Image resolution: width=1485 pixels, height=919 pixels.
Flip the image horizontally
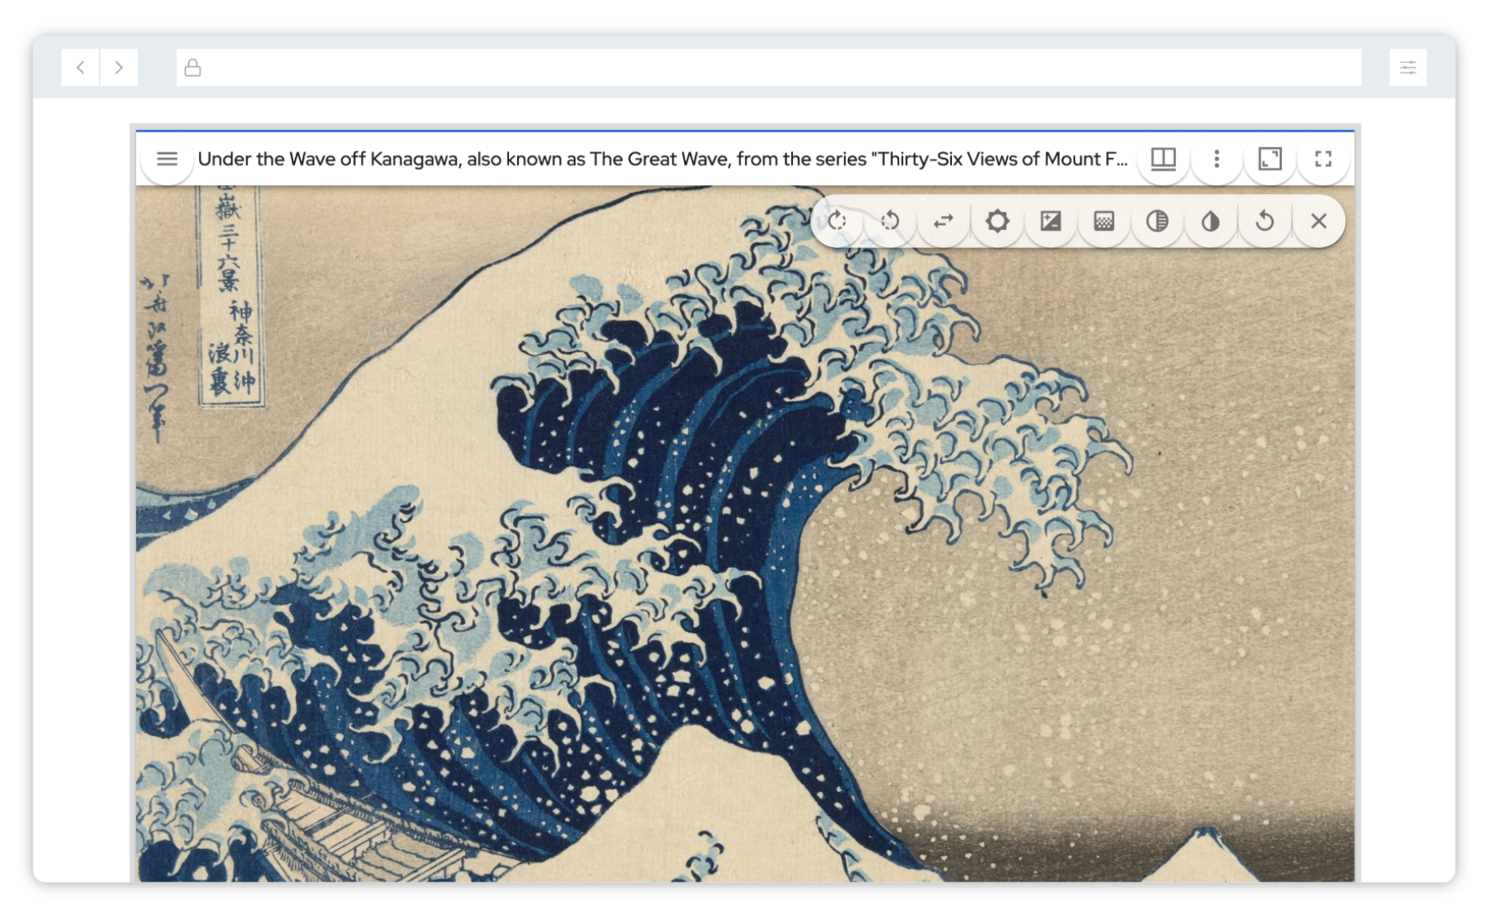943,221
